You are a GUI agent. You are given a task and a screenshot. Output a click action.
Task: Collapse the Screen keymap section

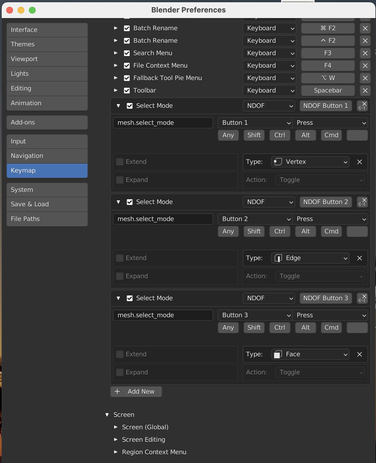tap(107, 415)
